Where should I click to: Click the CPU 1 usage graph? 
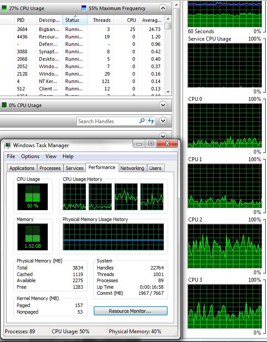[x=225, y=186]
